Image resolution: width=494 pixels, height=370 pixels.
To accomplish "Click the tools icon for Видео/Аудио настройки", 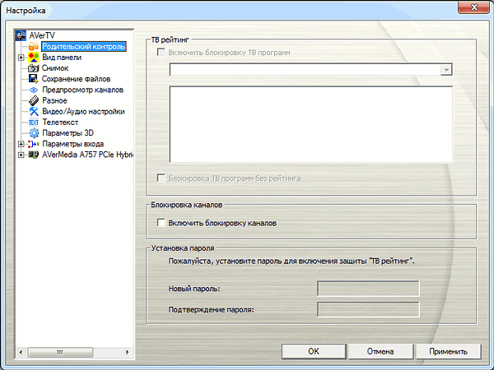I will point(34,111).
